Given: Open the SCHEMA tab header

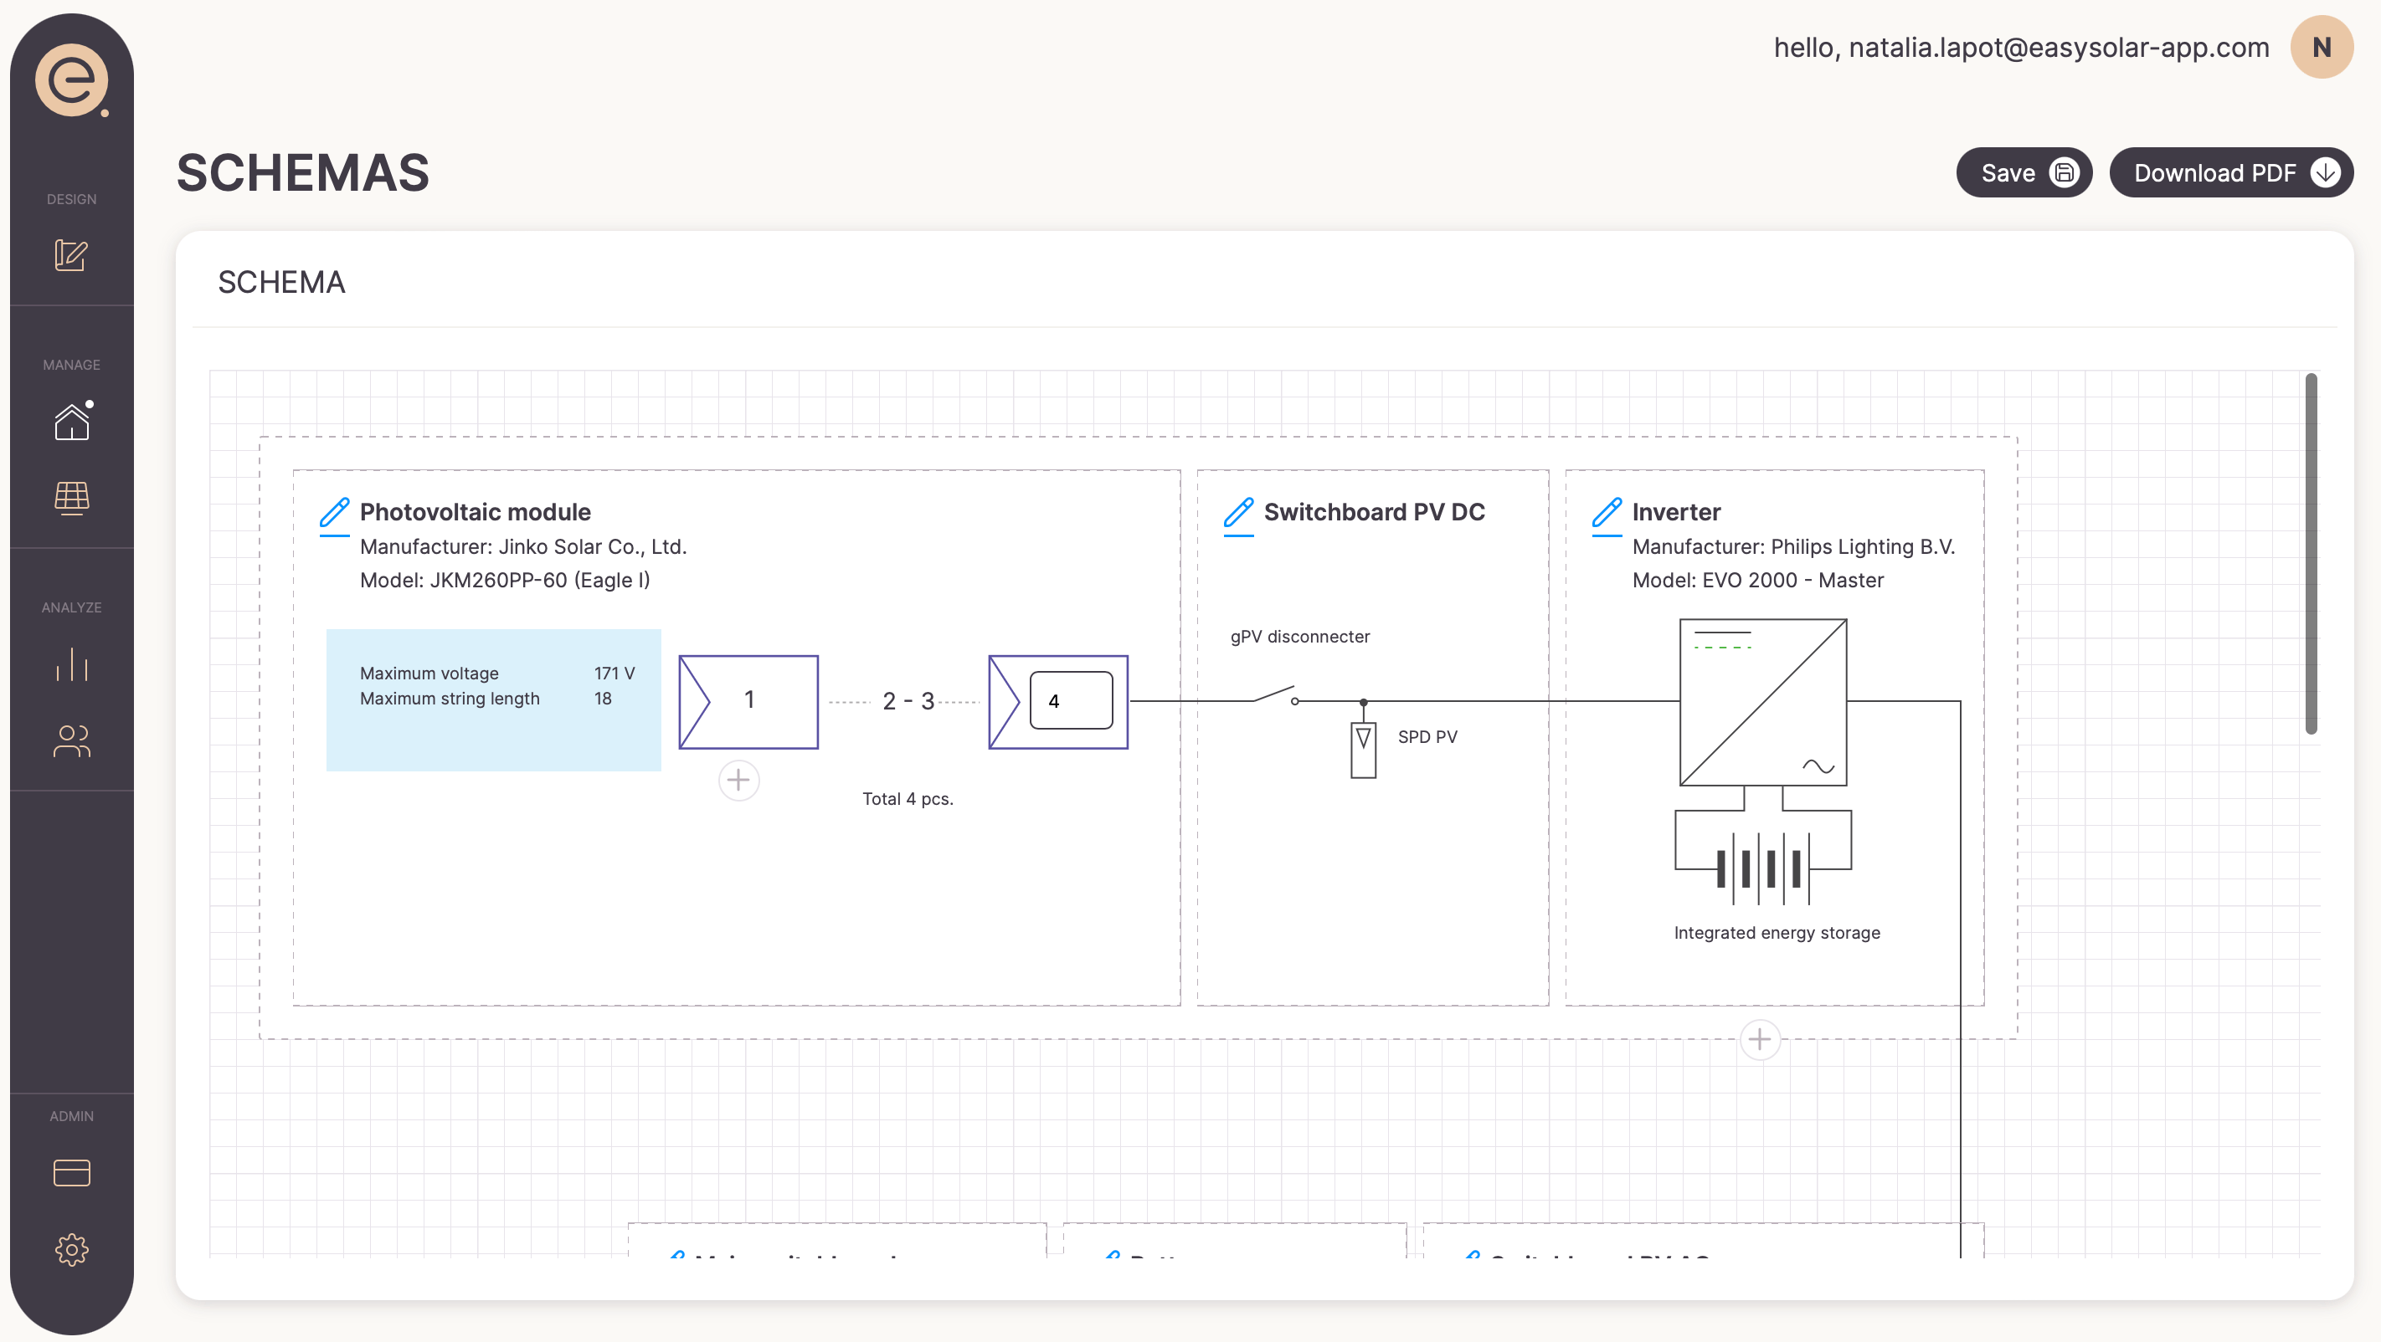Looking at the screenshot, I should click(281, 282).
